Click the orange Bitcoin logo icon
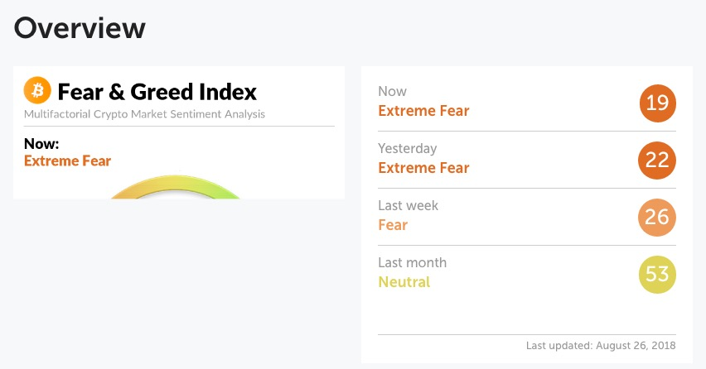The image size is (706, 369). (37, 90)
